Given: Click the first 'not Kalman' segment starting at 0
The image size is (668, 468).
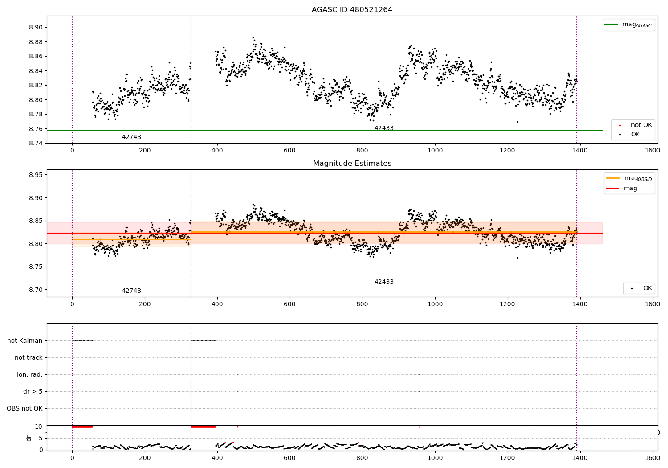Looking at the screenshot, I should (x=82, y=341).
